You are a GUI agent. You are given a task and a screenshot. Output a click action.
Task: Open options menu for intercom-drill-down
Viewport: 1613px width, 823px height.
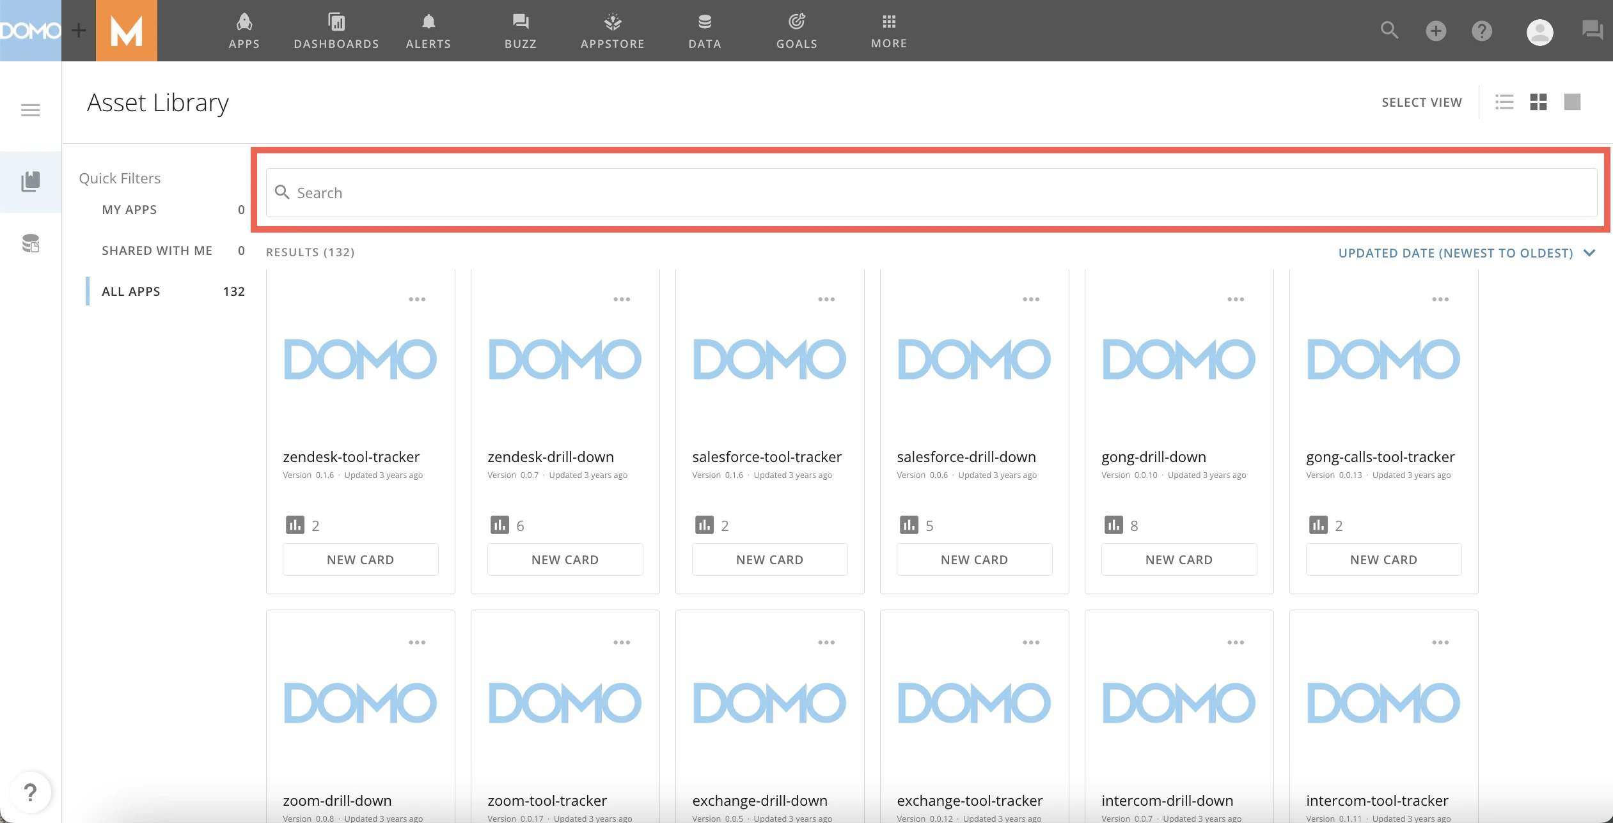point(1236,642)
